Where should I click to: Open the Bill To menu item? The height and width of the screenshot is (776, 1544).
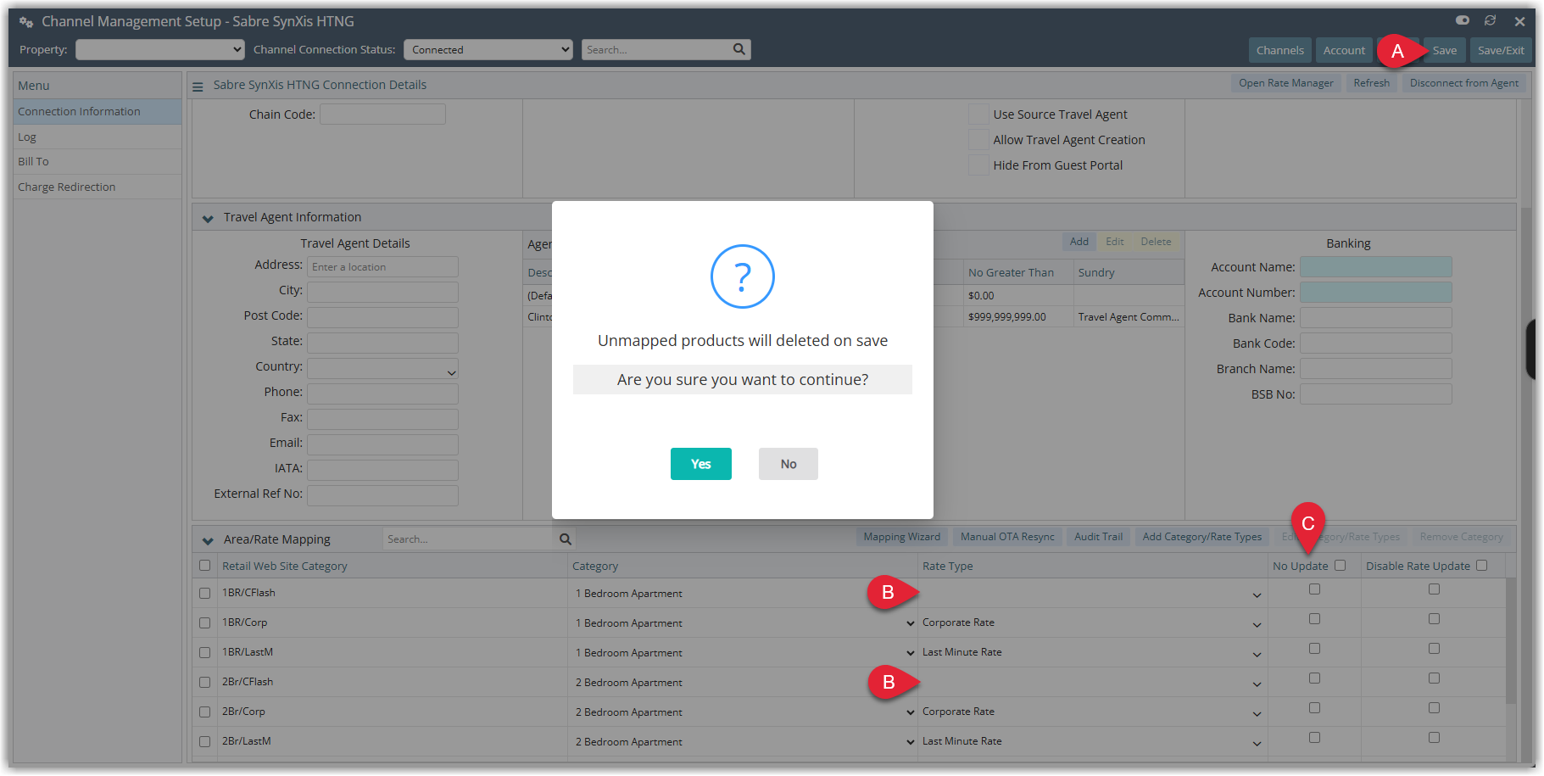98,161
